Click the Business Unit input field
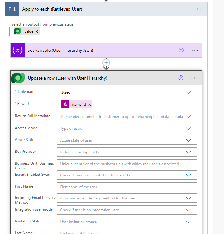This screenshot has height=234, width=224. pyautogui.click(x=127, y=164)
